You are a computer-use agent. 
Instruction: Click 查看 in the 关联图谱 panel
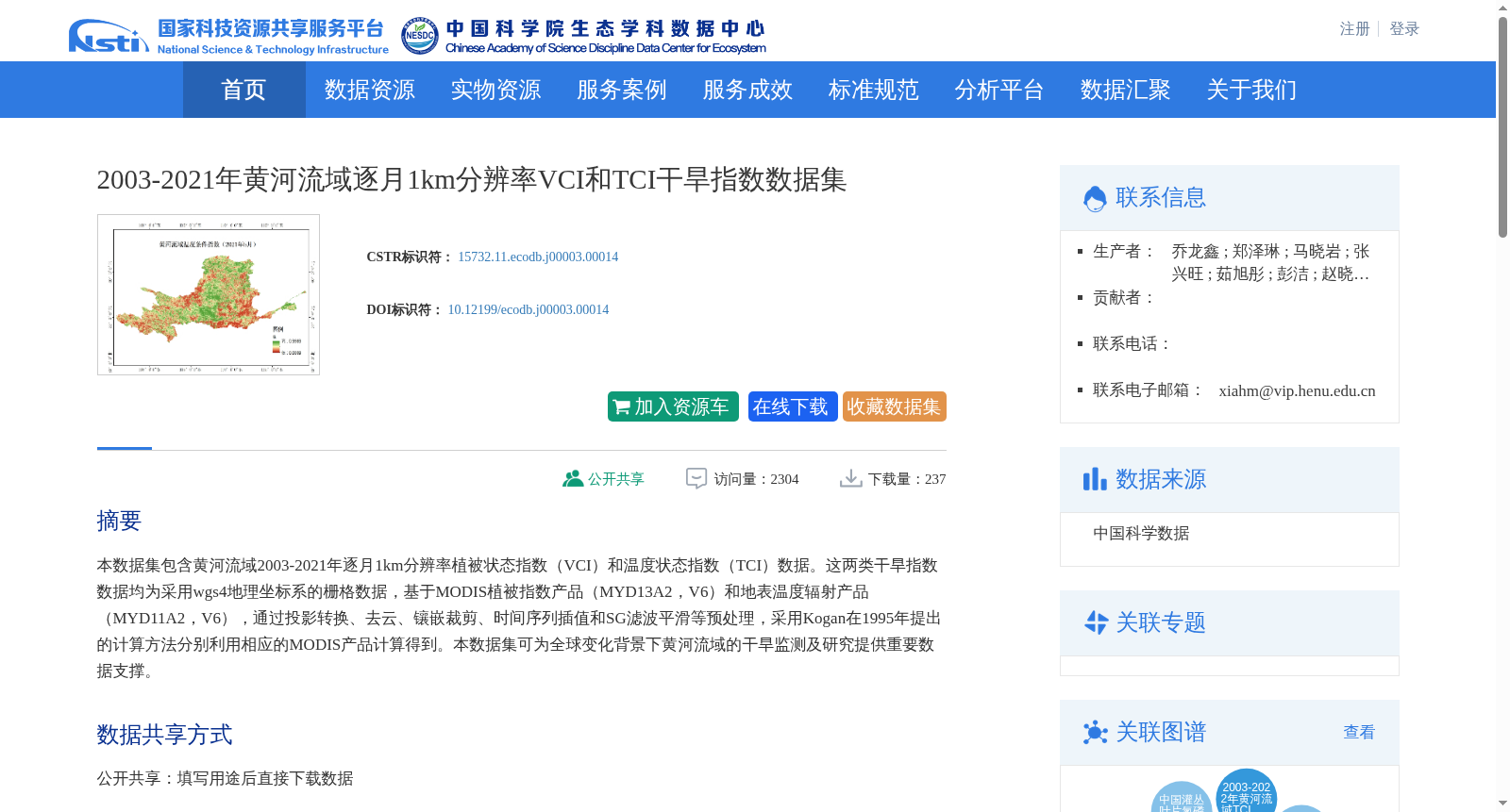1359,732
